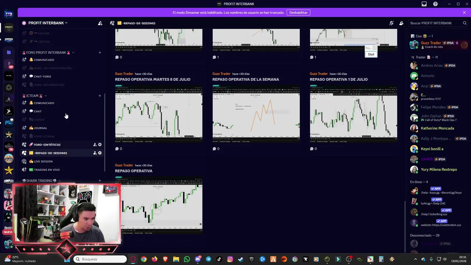The width and height of the screenshot is (471, 265).
Task: Open WhatsApp from the taskbar
Action: [x=187, y=259]
